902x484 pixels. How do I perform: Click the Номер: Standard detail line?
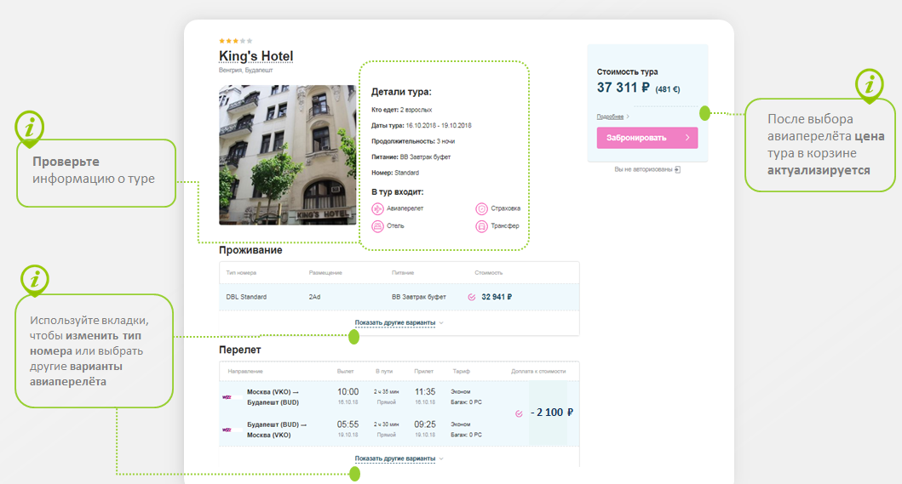pos(395,173)
